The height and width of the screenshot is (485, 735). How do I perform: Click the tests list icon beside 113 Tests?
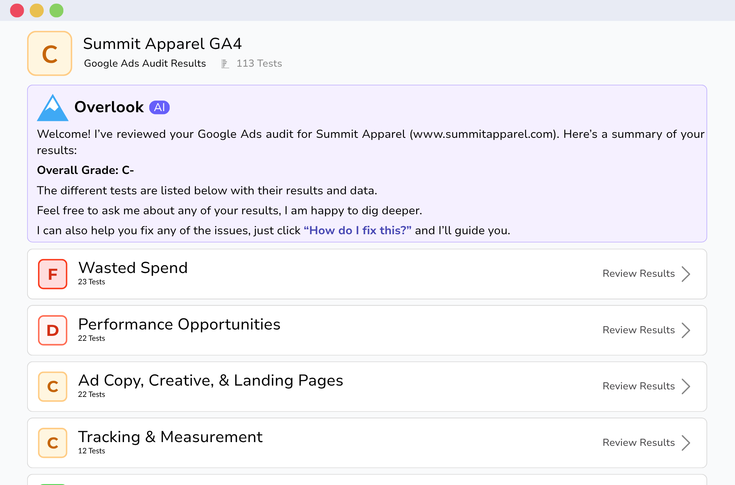225,64
